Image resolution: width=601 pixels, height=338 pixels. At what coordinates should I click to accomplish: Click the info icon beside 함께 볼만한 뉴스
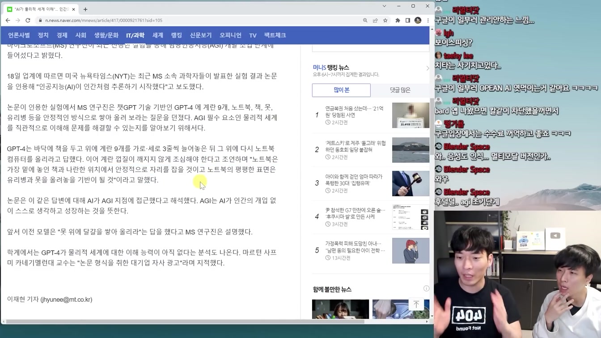click(426, 288)
